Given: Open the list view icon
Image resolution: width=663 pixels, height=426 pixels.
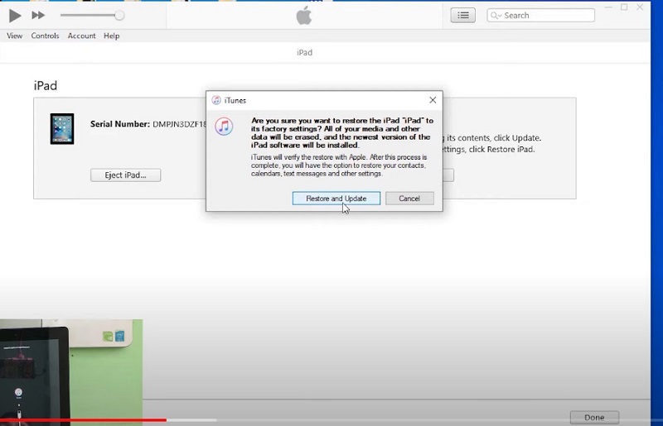Looking at the screenshot, I should (x=463, y=16).
